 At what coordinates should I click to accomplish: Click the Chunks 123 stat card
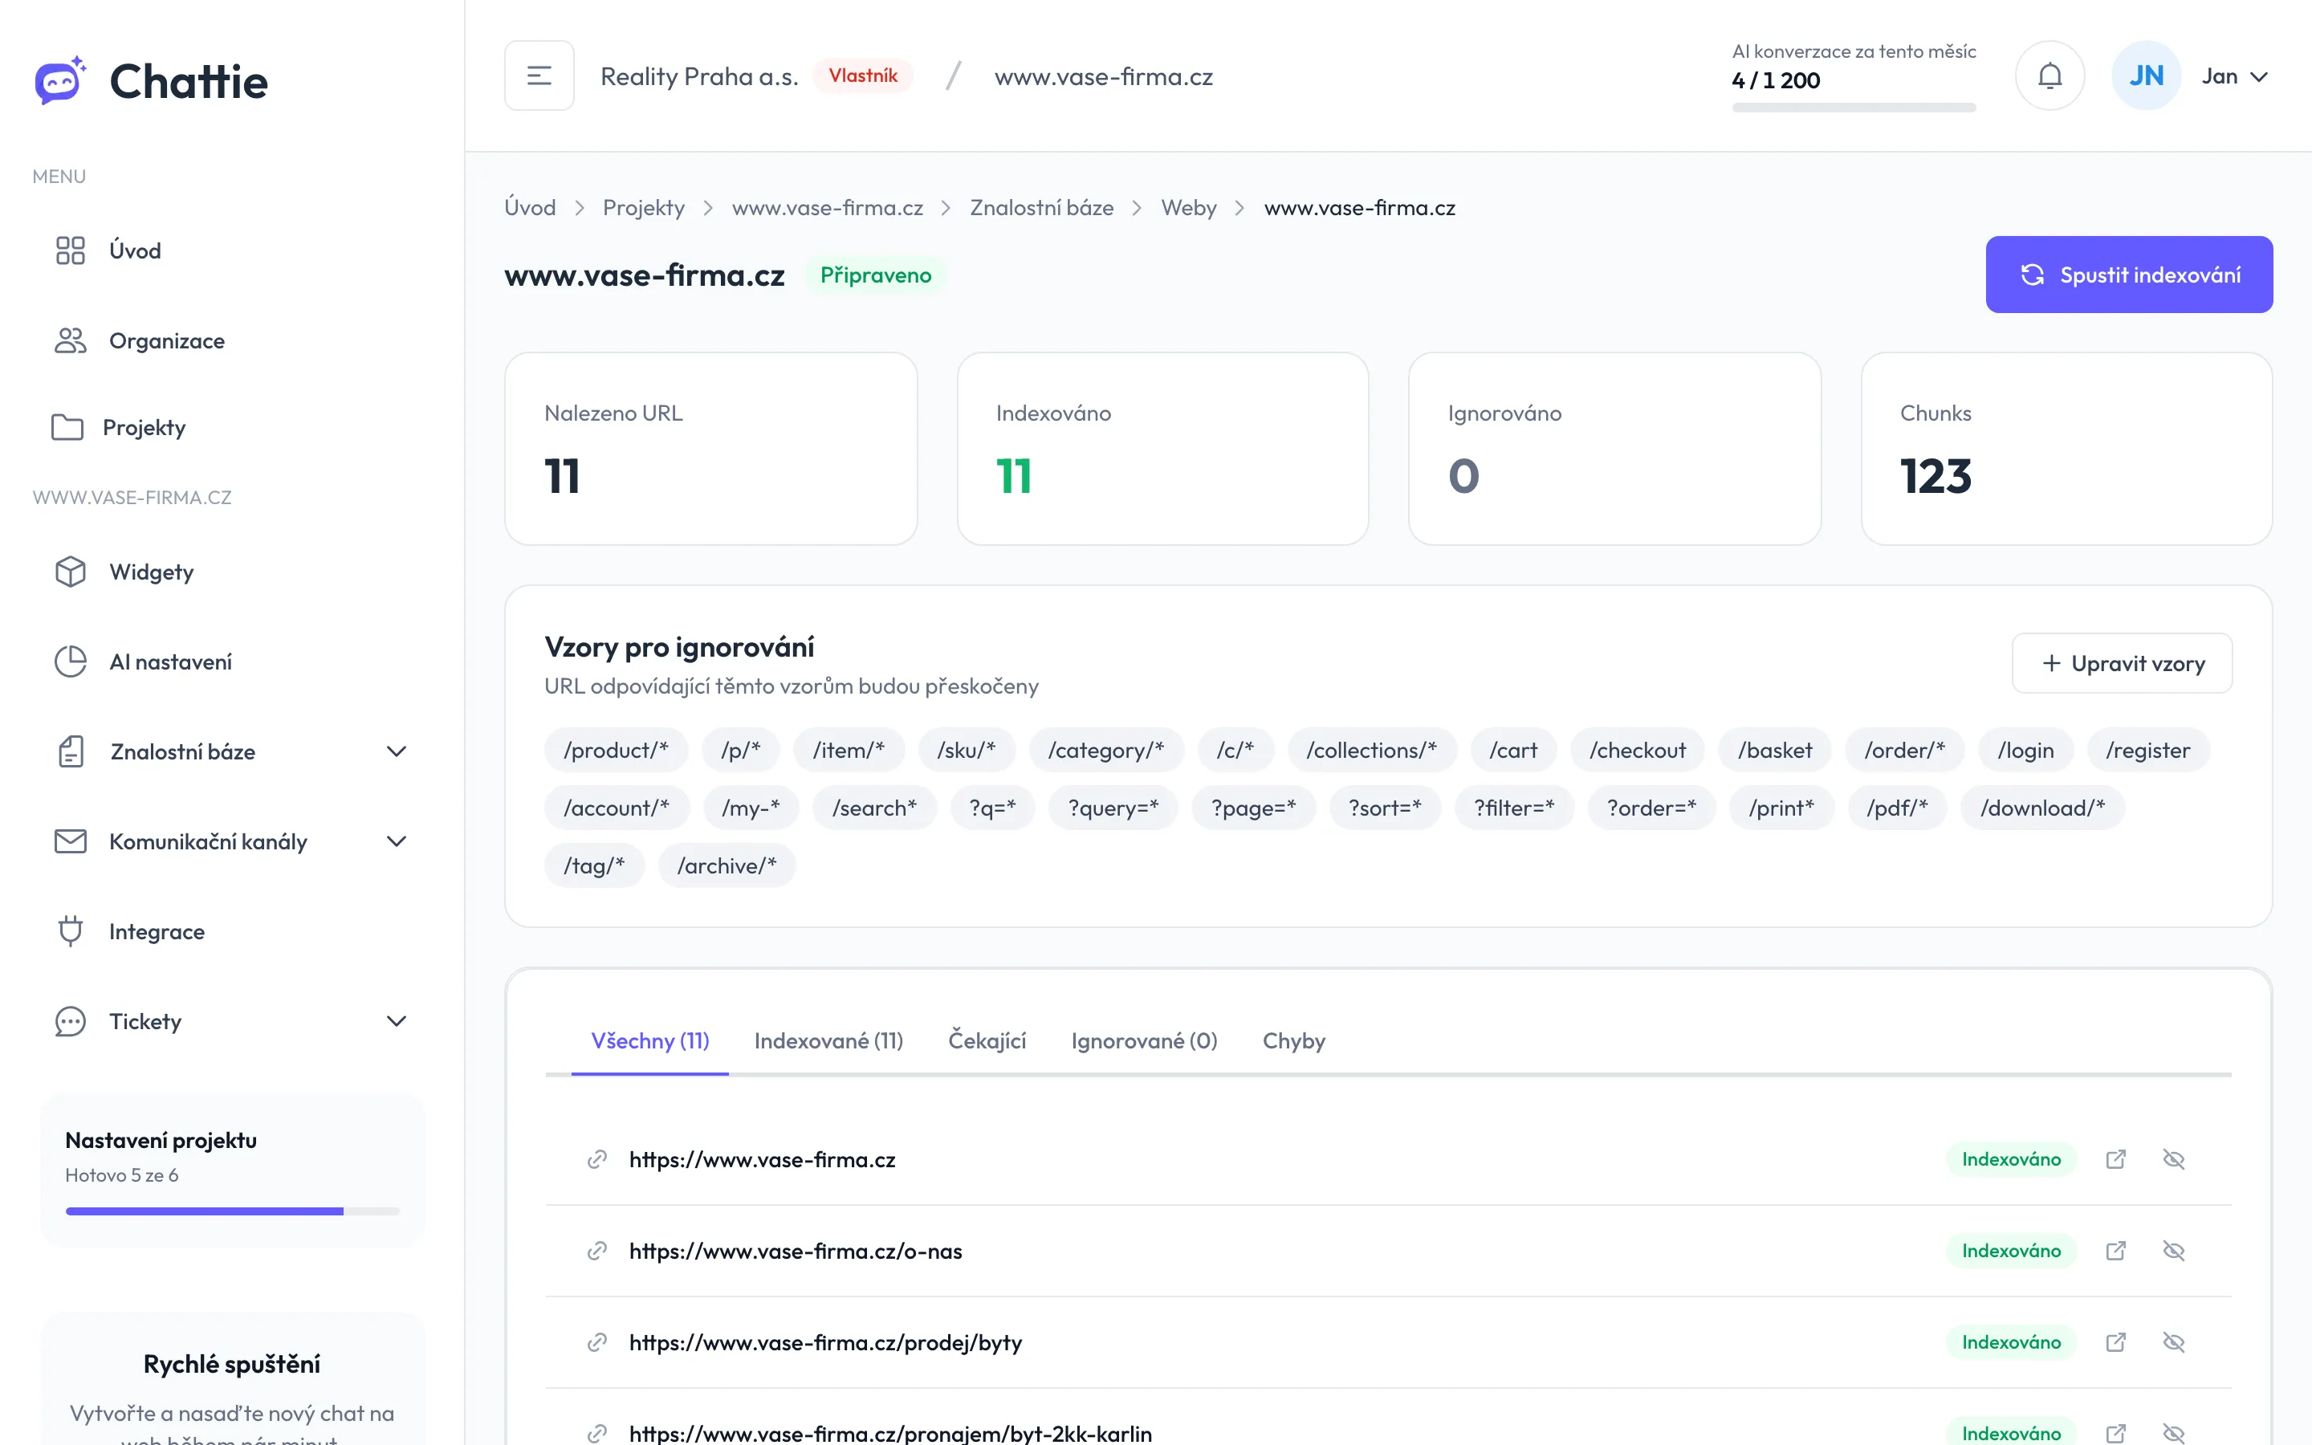click(2066, 448)
